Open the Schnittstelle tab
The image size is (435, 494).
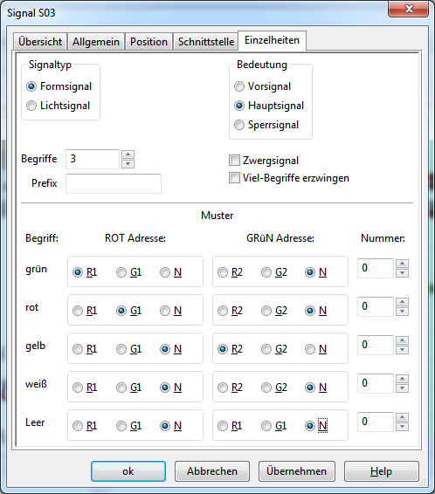click(x=206, y=42)
